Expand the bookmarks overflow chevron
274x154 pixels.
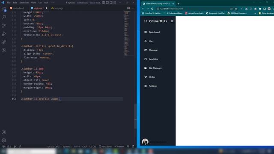255,13
